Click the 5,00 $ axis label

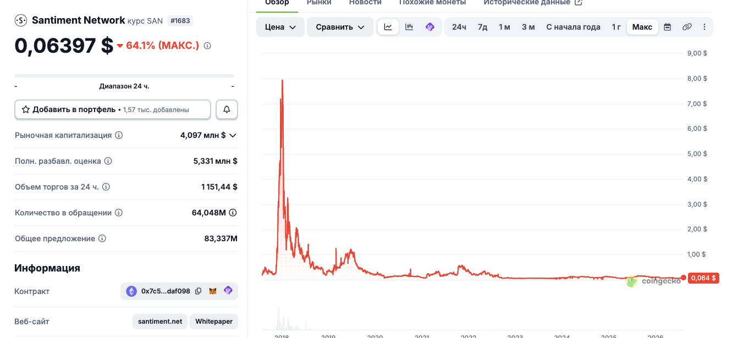click(x=697, y=154)
